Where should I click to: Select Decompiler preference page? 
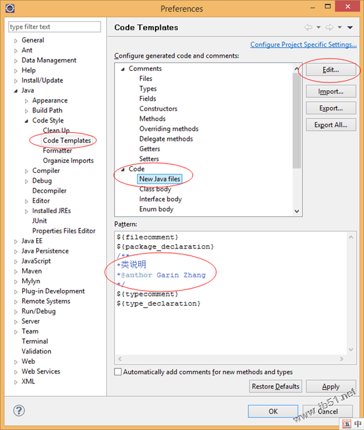49,191
